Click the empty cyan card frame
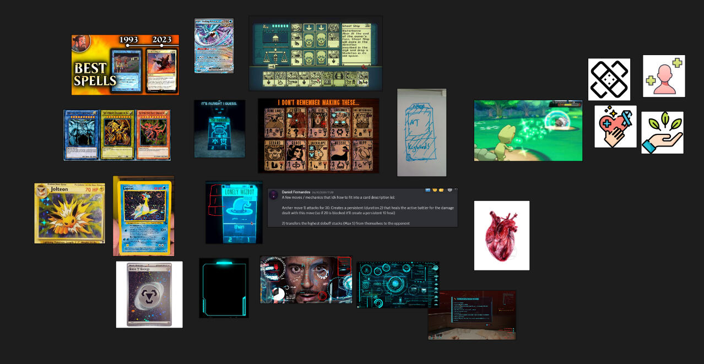 (x=224, y=287)
